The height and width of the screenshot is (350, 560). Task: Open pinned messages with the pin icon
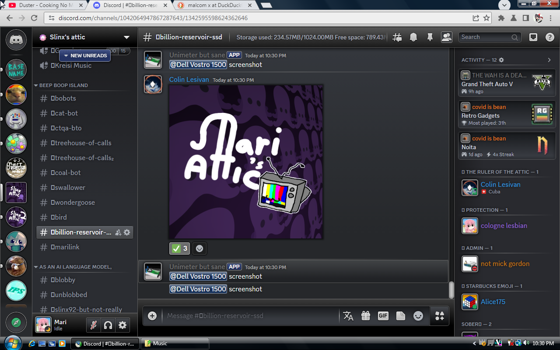430,37
